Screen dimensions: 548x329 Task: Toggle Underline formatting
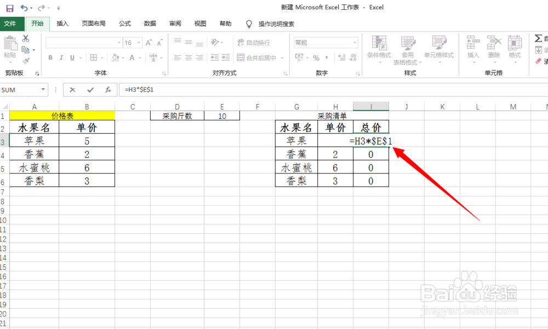click(72, 57)
